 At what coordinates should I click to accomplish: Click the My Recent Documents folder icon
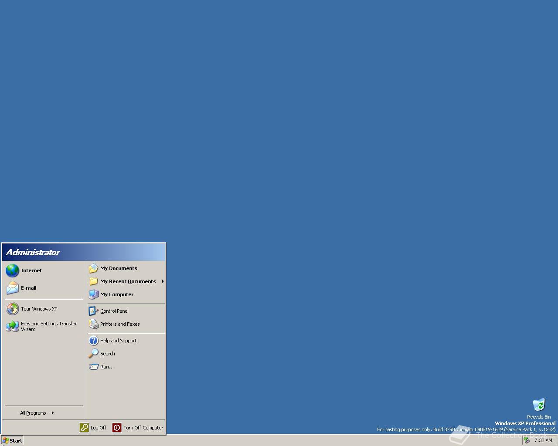click(x=93, y=281)
